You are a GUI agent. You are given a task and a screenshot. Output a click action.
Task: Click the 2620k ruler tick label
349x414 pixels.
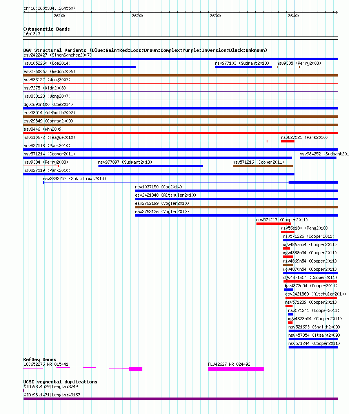[x=138, y=16]
